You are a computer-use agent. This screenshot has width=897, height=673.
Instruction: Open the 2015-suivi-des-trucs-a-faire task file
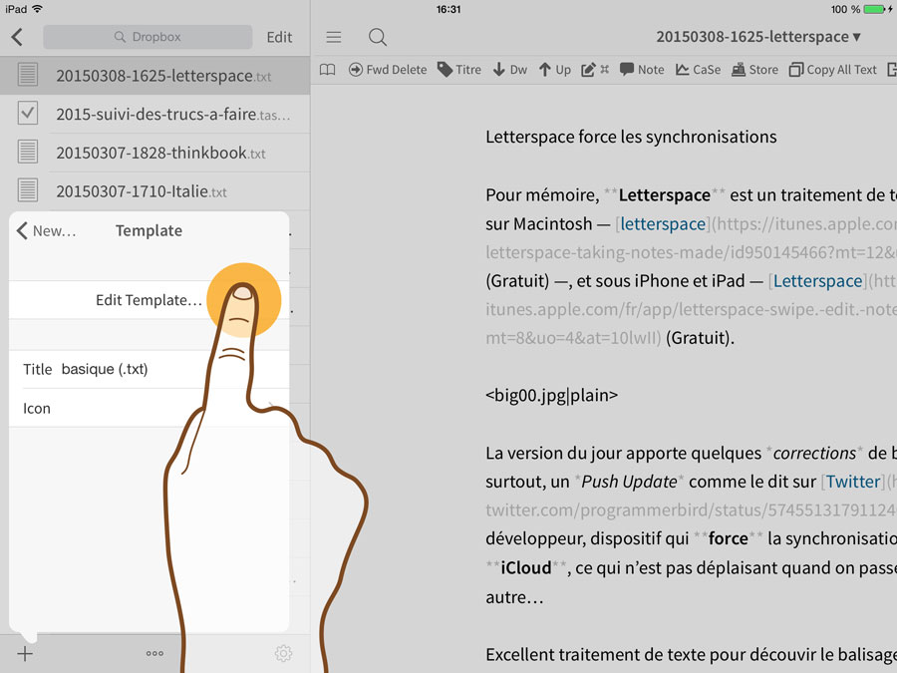(155, 114)
